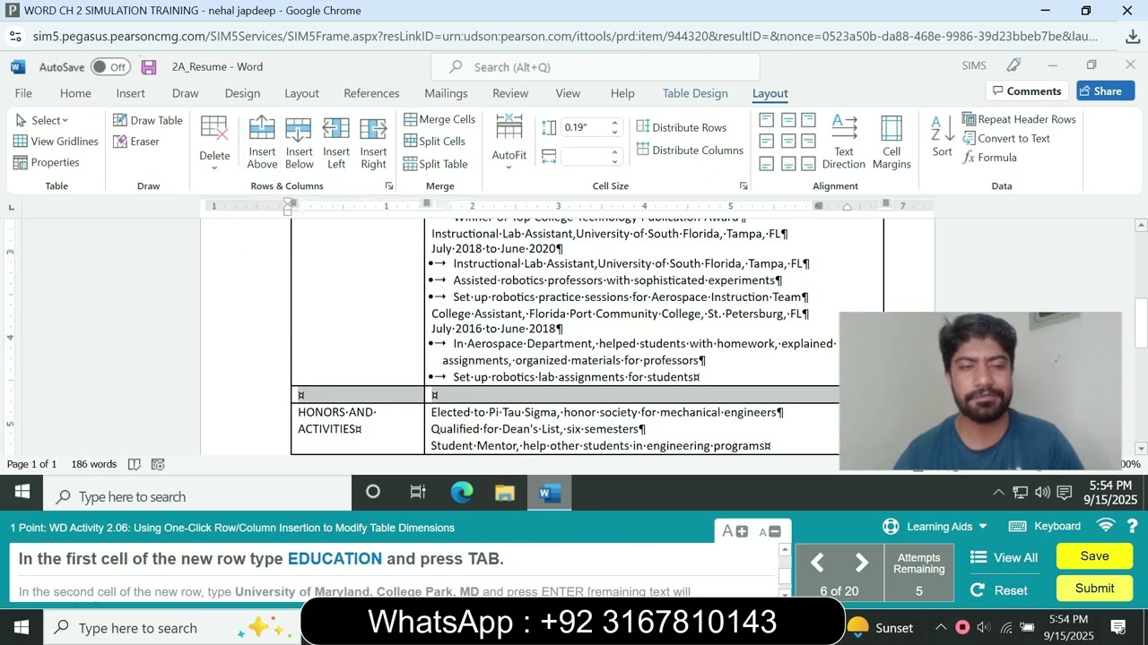The image size is (1148, 645).
Task: Decrease row height with the down spinner
Action: click(614, 132)
